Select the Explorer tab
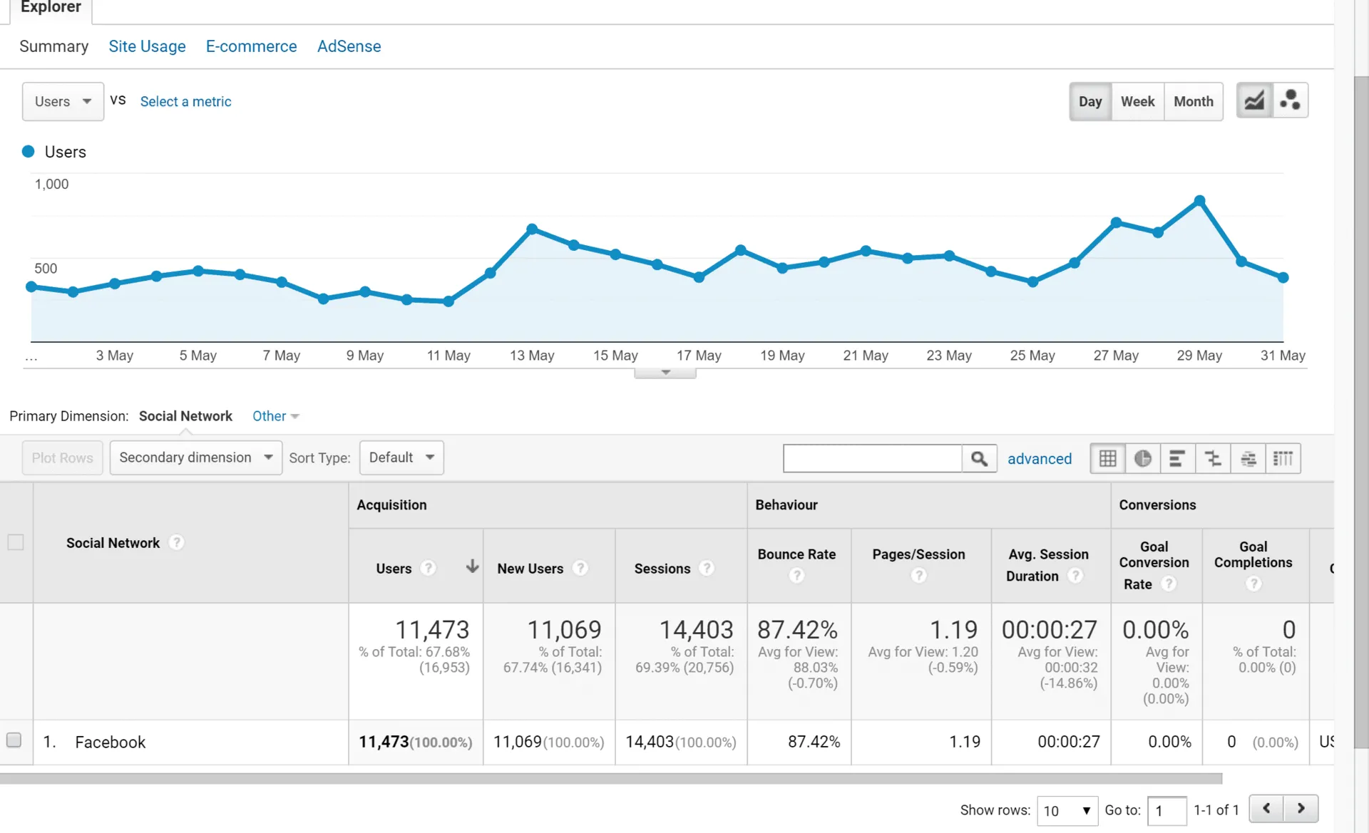1369x833 pixels. tap(51, 8)
